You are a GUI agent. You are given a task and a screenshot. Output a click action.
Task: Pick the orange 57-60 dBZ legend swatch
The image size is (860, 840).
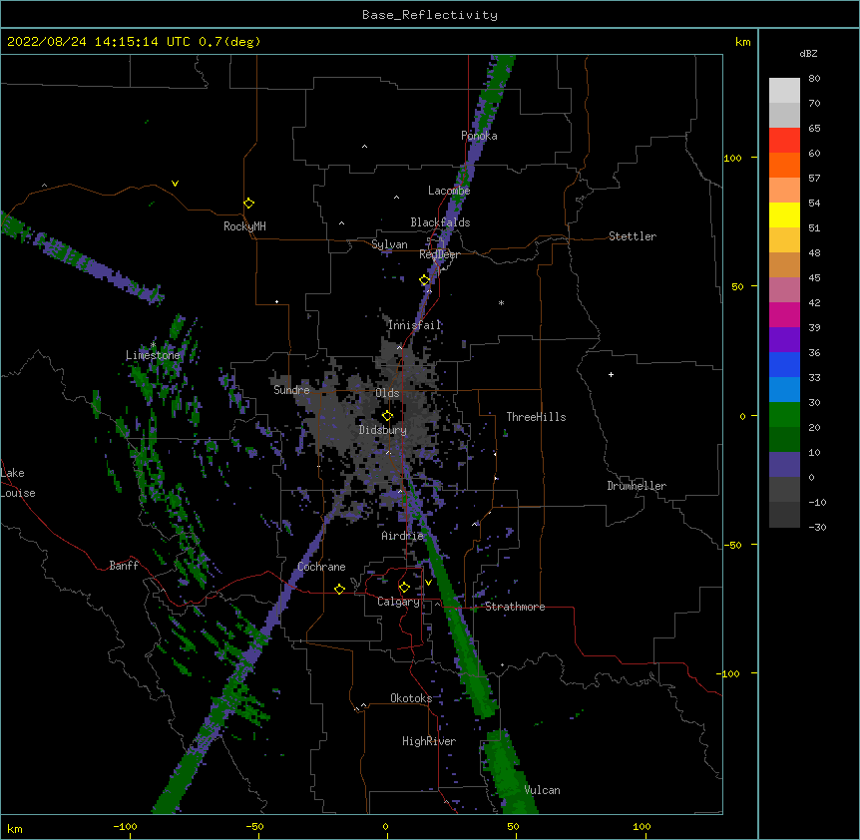(x=784, y=165)
